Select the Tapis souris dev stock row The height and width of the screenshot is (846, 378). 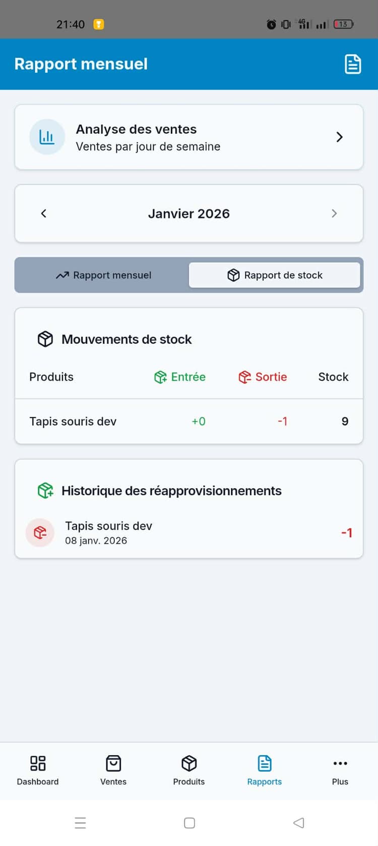pos(189,421)
